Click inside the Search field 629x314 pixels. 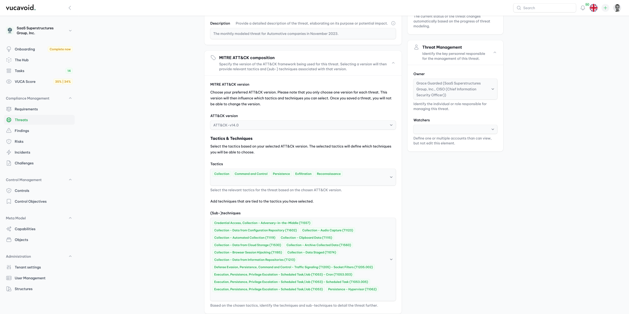tap(545, 8)
